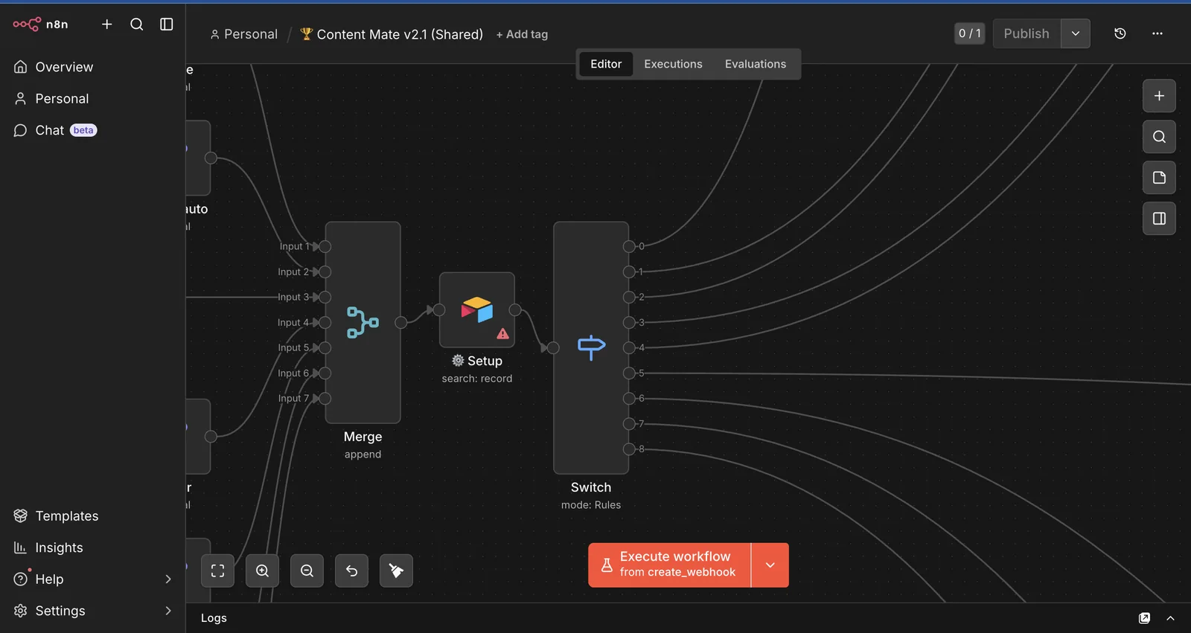Toggle the right focus panel icon

pos(1159,219)
